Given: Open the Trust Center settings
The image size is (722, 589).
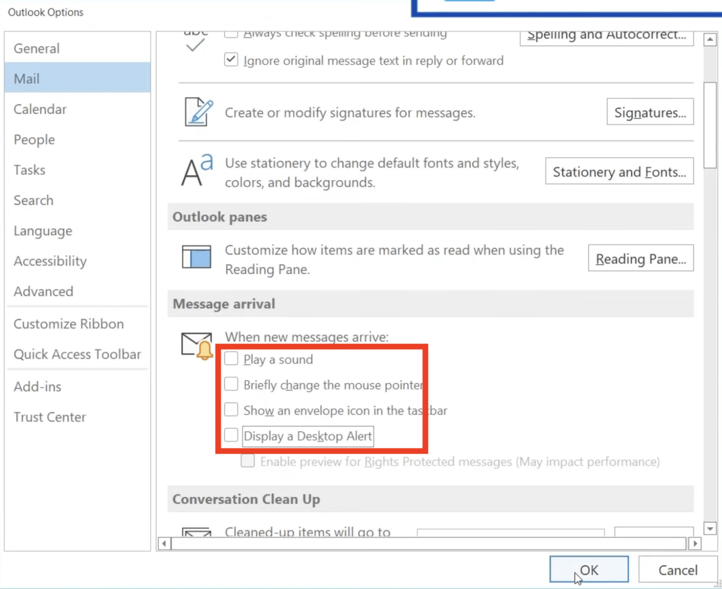Looking at the screenshot, I should 50,417.
